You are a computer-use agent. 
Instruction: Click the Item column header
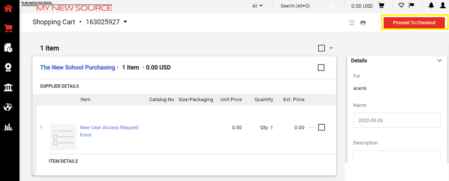85,100
